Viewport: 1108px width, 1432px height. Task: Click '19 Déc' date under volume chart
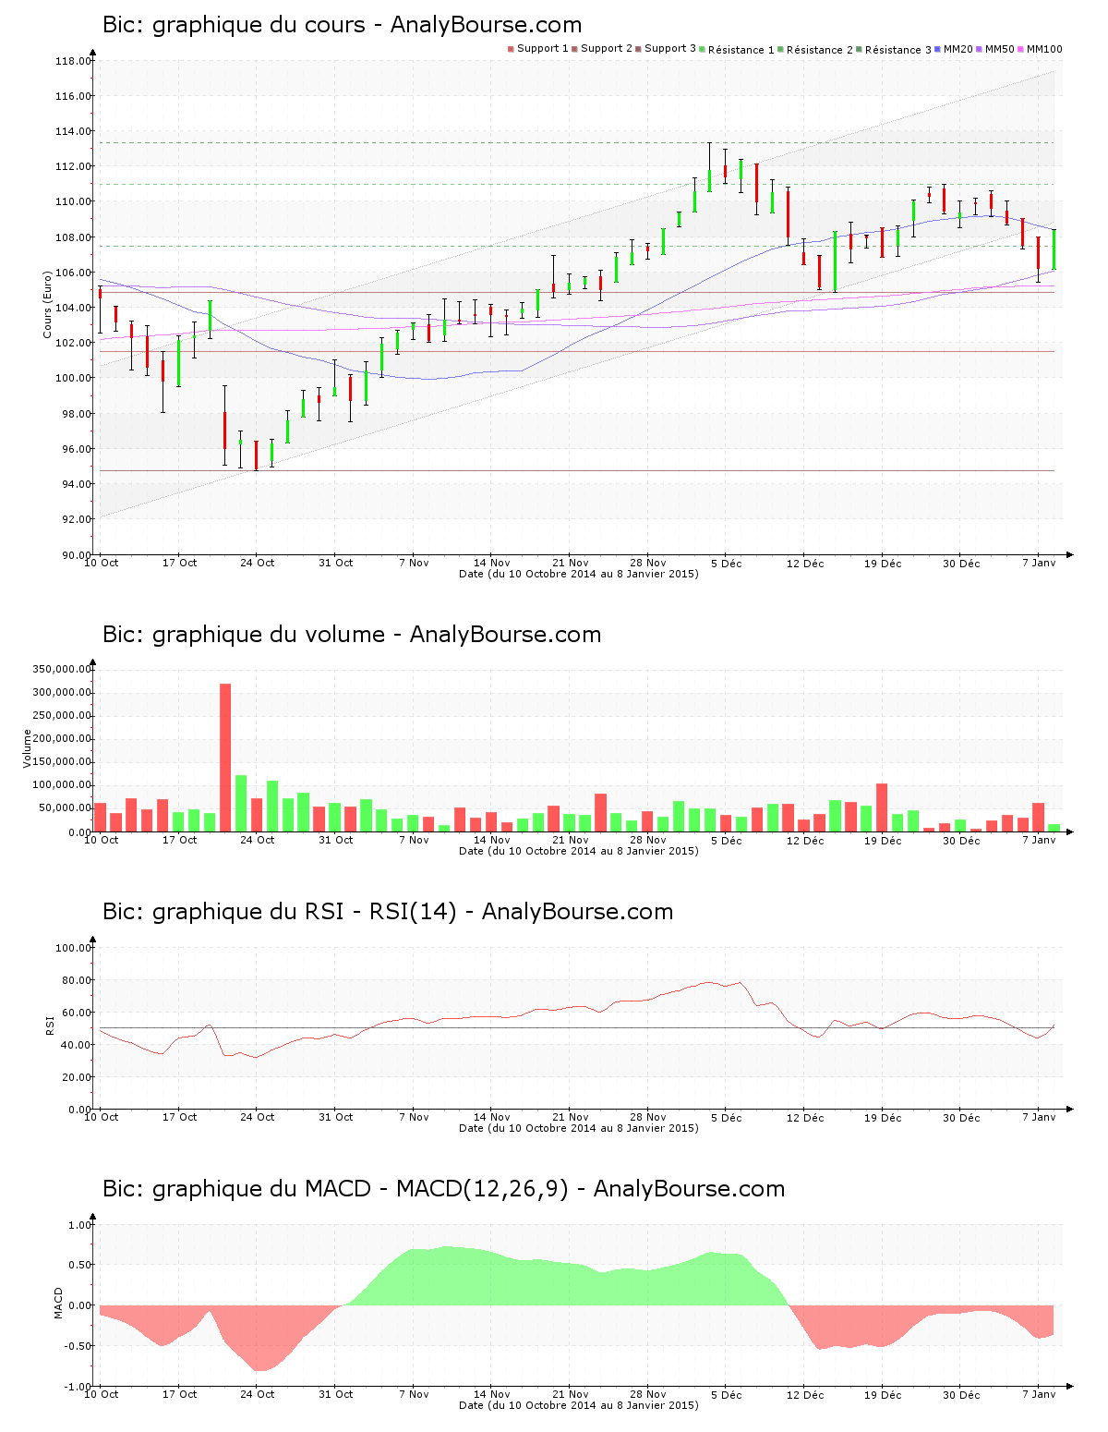883,840
